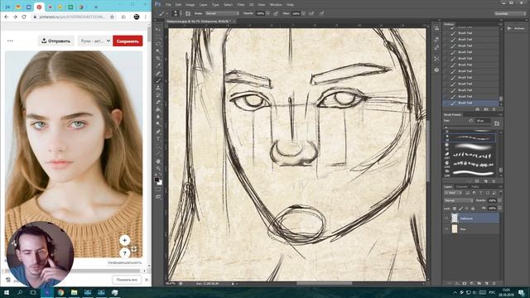Select the Move tool in Photoshop
530x298 pixels.
(158, 30)
